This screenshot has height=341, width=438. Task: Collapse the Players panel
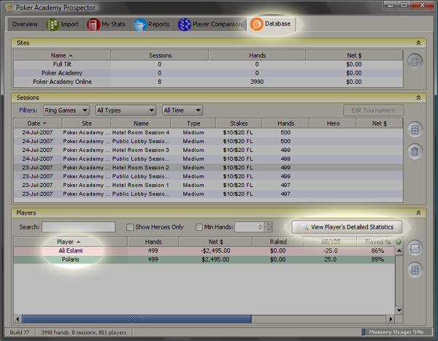click(418, 212)
